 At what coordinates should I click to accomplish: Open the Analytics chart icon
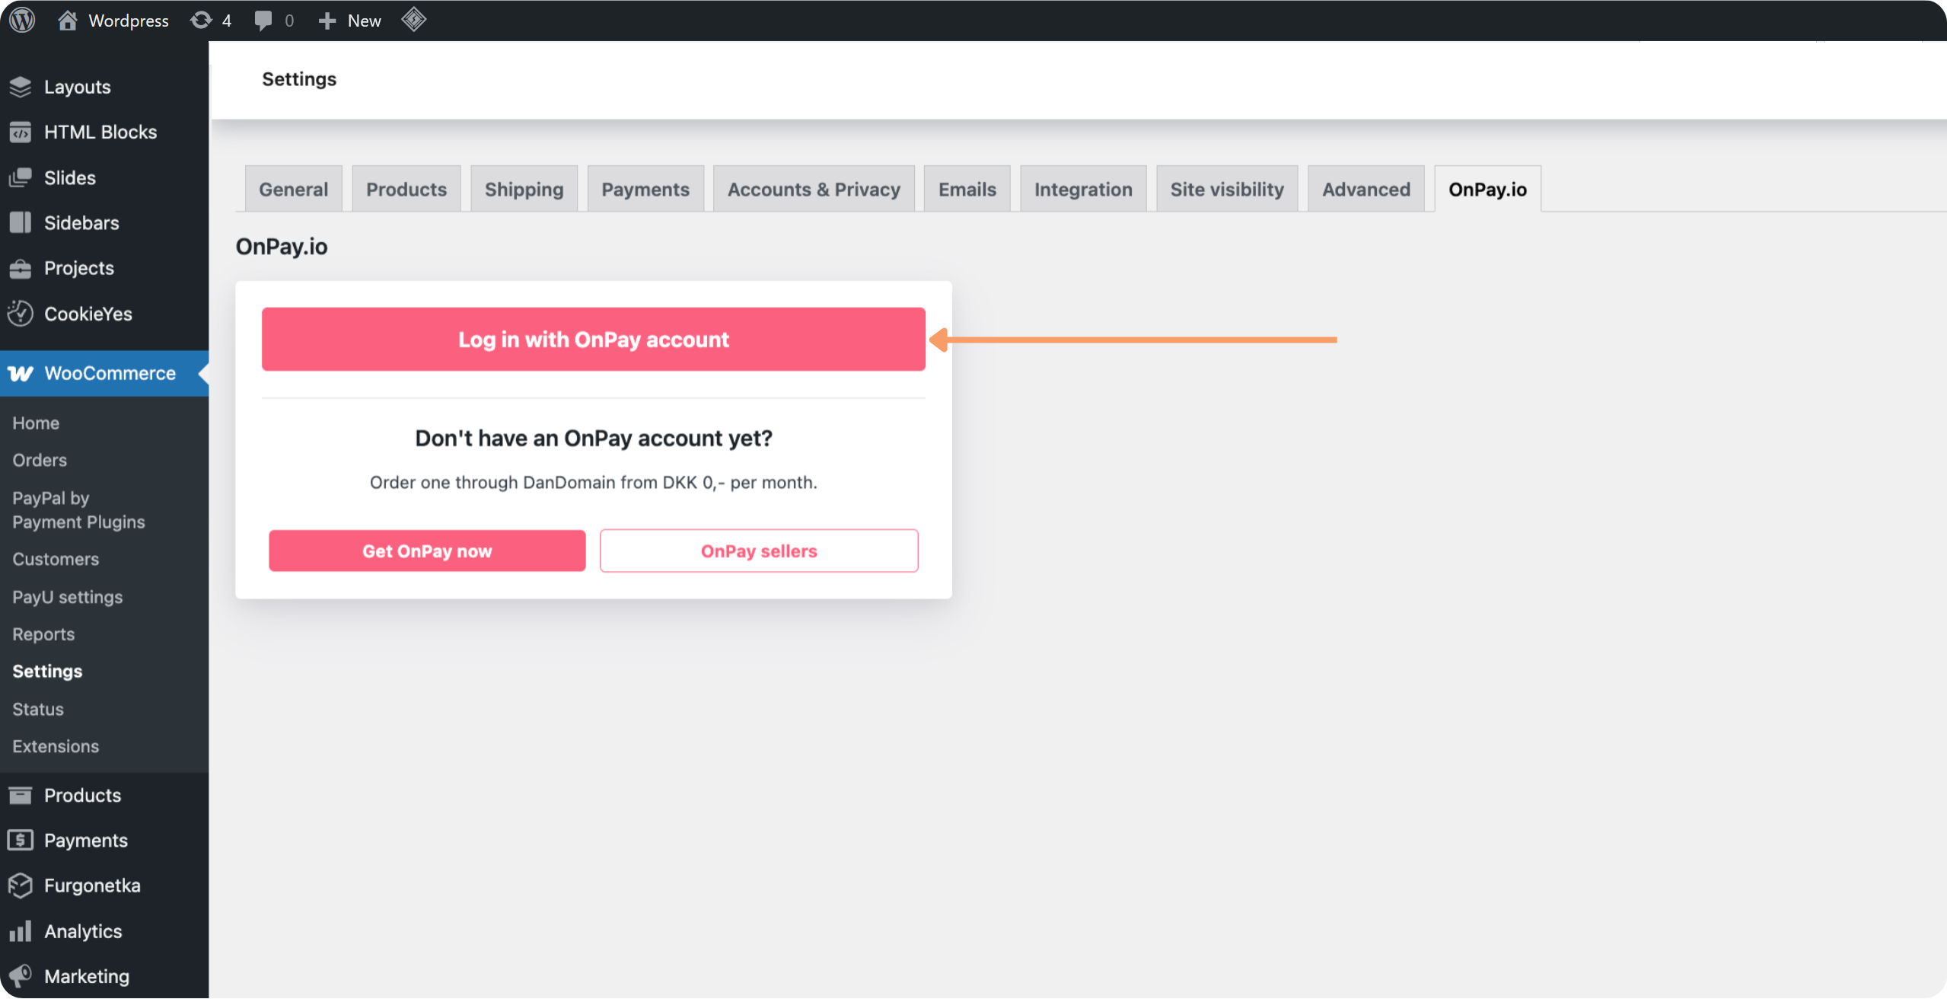[21, 930]
